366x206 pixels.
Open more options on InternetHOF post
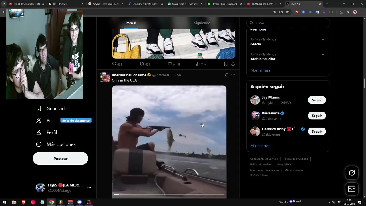point(233,75)
